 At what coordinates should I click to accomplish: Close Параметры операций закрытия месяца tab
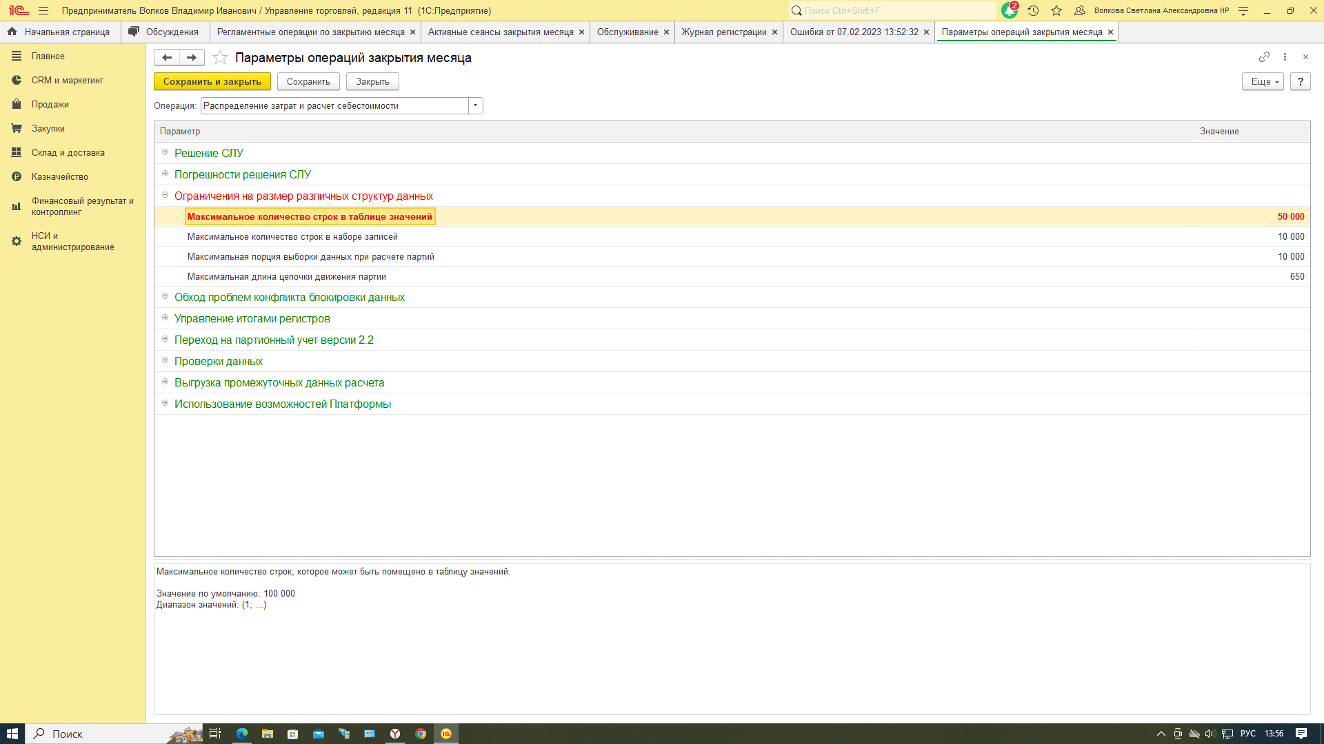click(1110, 32)
